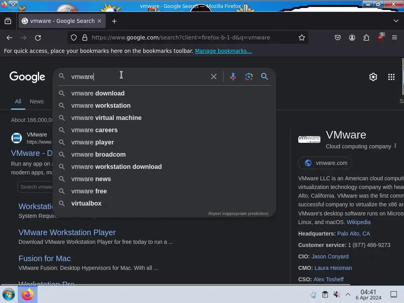Choose suggestion virtualbox
This screenshot has width=404, height=303.
coord(165,204)
